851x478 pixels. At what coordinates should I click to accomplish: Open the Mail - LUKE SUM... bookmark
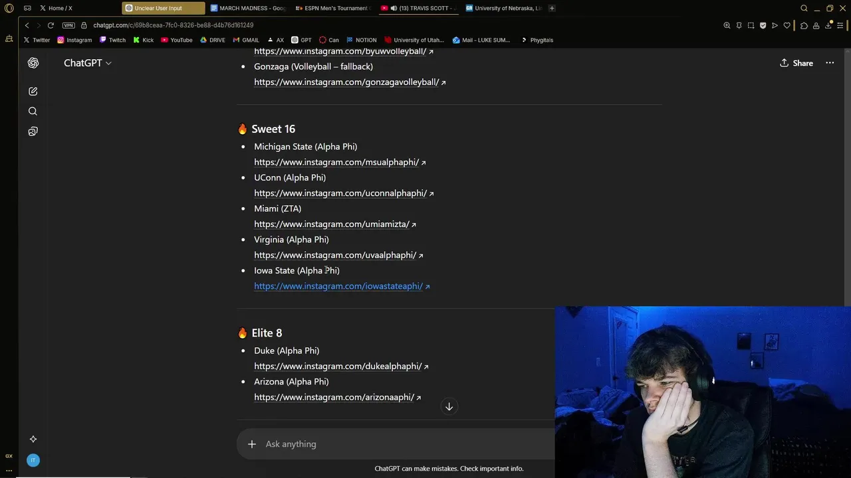point(481,40)
